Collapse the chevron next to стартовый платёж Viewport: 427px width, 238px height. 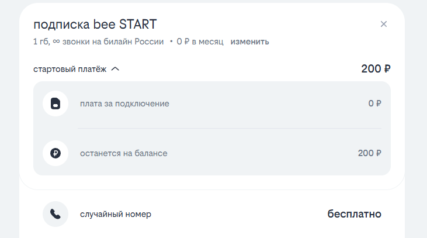click(115, 69)
